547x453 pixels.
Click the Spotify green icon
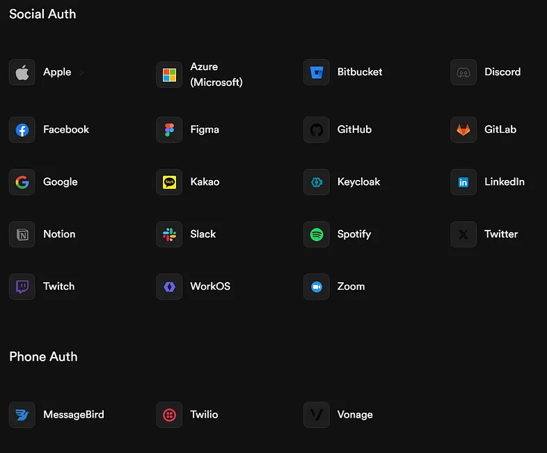pyautogui.click(x=317, y=234)
